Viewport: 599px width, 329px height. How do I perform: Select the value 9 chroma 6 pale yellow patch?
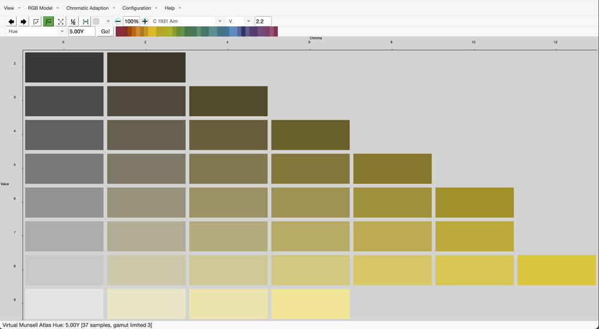[x=310, y=304]
